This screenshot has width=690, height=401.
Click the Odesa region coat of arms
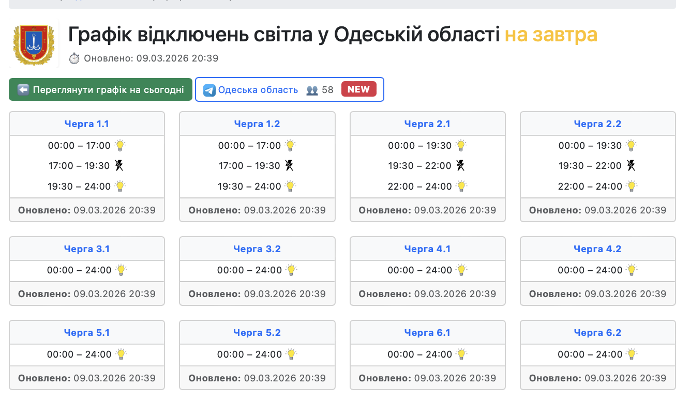click(x=34, y=44)
